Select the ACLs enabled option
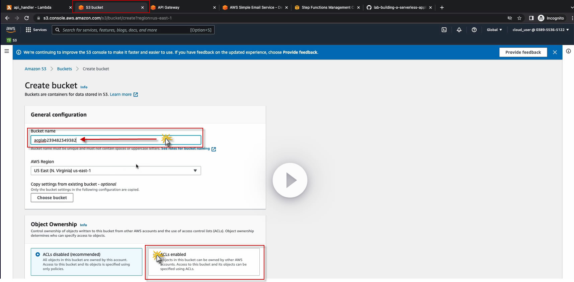This screenshot has height=282, width=574. click(204, 262)
